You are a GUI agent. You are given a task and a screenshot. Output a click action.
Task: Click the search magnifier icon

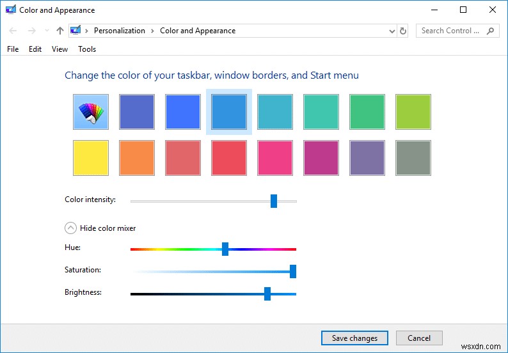pos(491,31)
